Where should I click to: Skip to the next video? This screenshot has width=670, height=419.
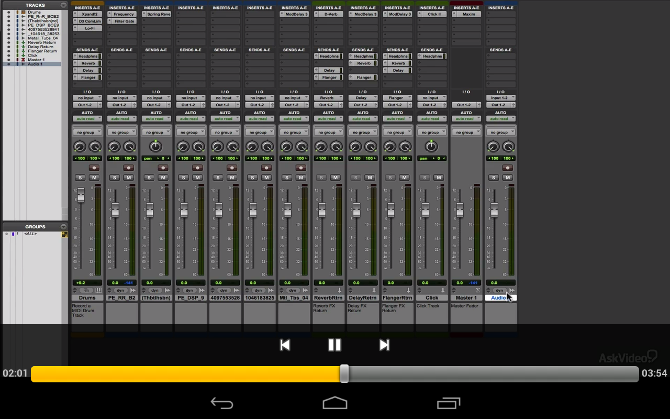(x=384, y=345)
